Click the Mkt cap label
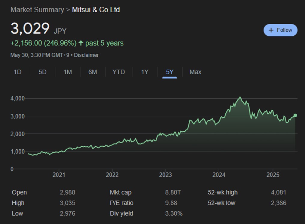The width and height of the screenshot is (305, 224). 120,192
